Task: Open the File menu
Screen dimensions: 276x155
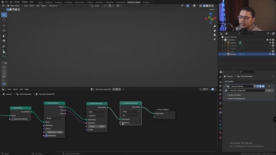Action: (6, 2)
